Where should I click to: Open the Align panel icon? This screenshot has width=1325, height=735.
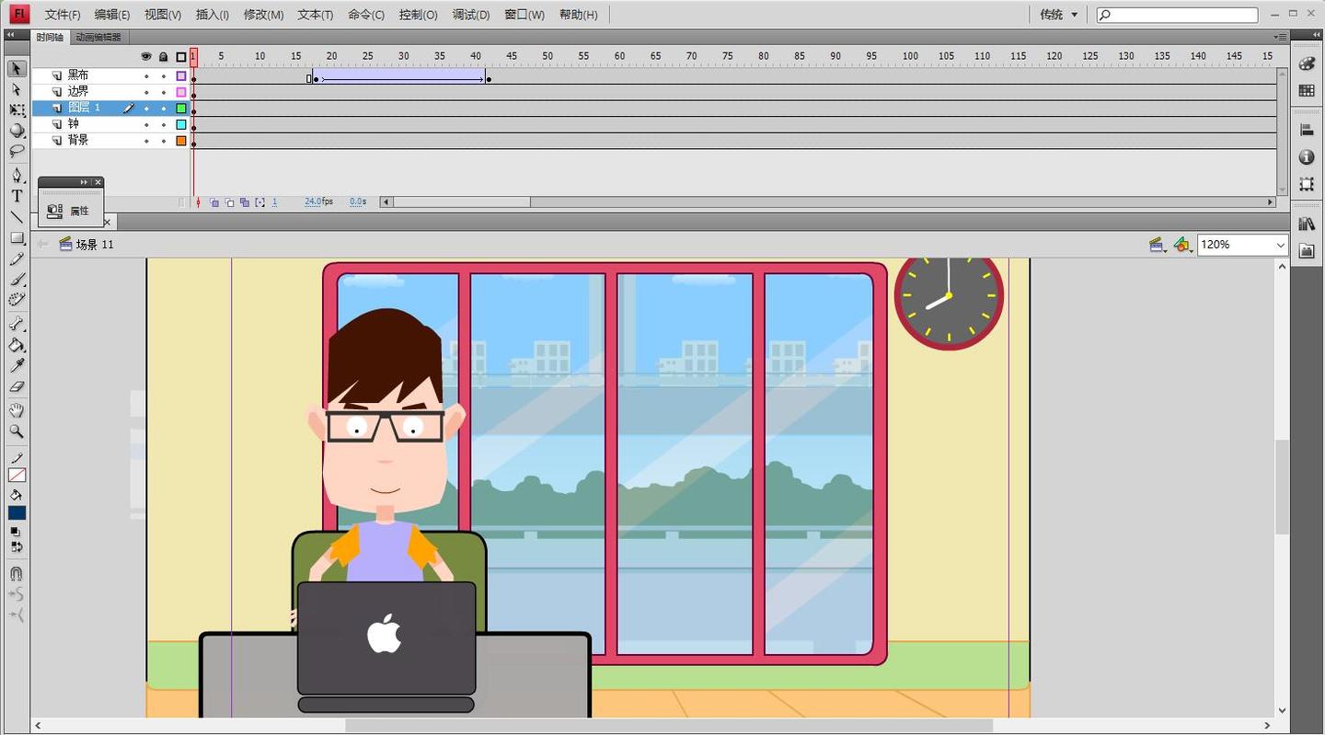[1307, 131]
